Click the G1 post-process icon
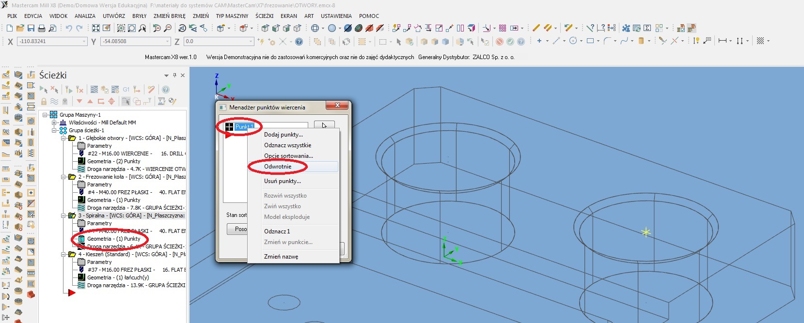 (x=126, y=90)
